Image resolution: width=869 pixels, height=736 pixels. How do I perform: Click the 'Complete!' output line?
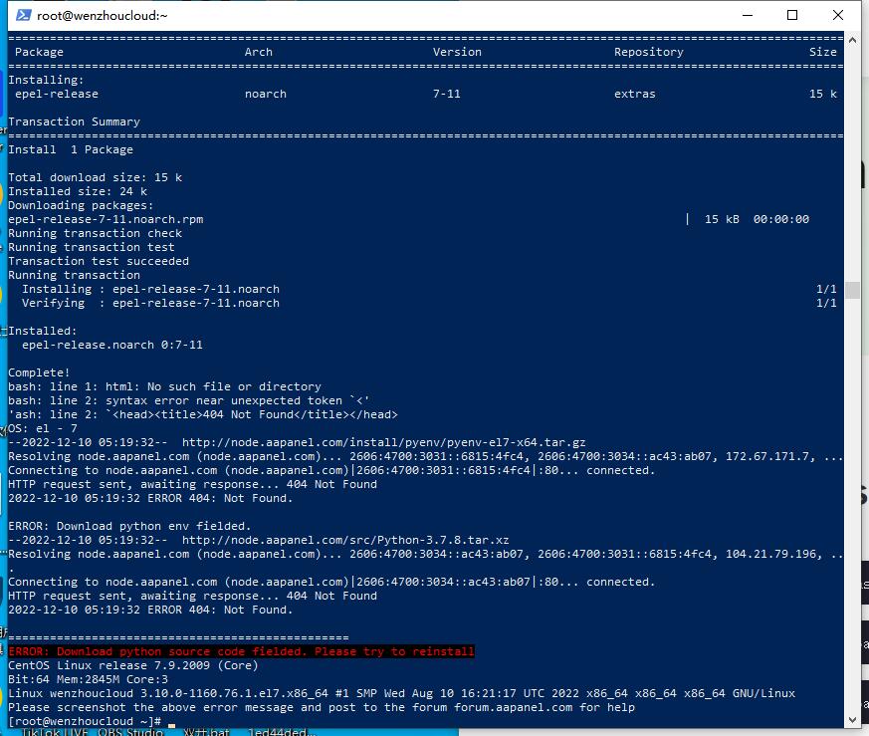pyautogui.click(x=39, y=372)
